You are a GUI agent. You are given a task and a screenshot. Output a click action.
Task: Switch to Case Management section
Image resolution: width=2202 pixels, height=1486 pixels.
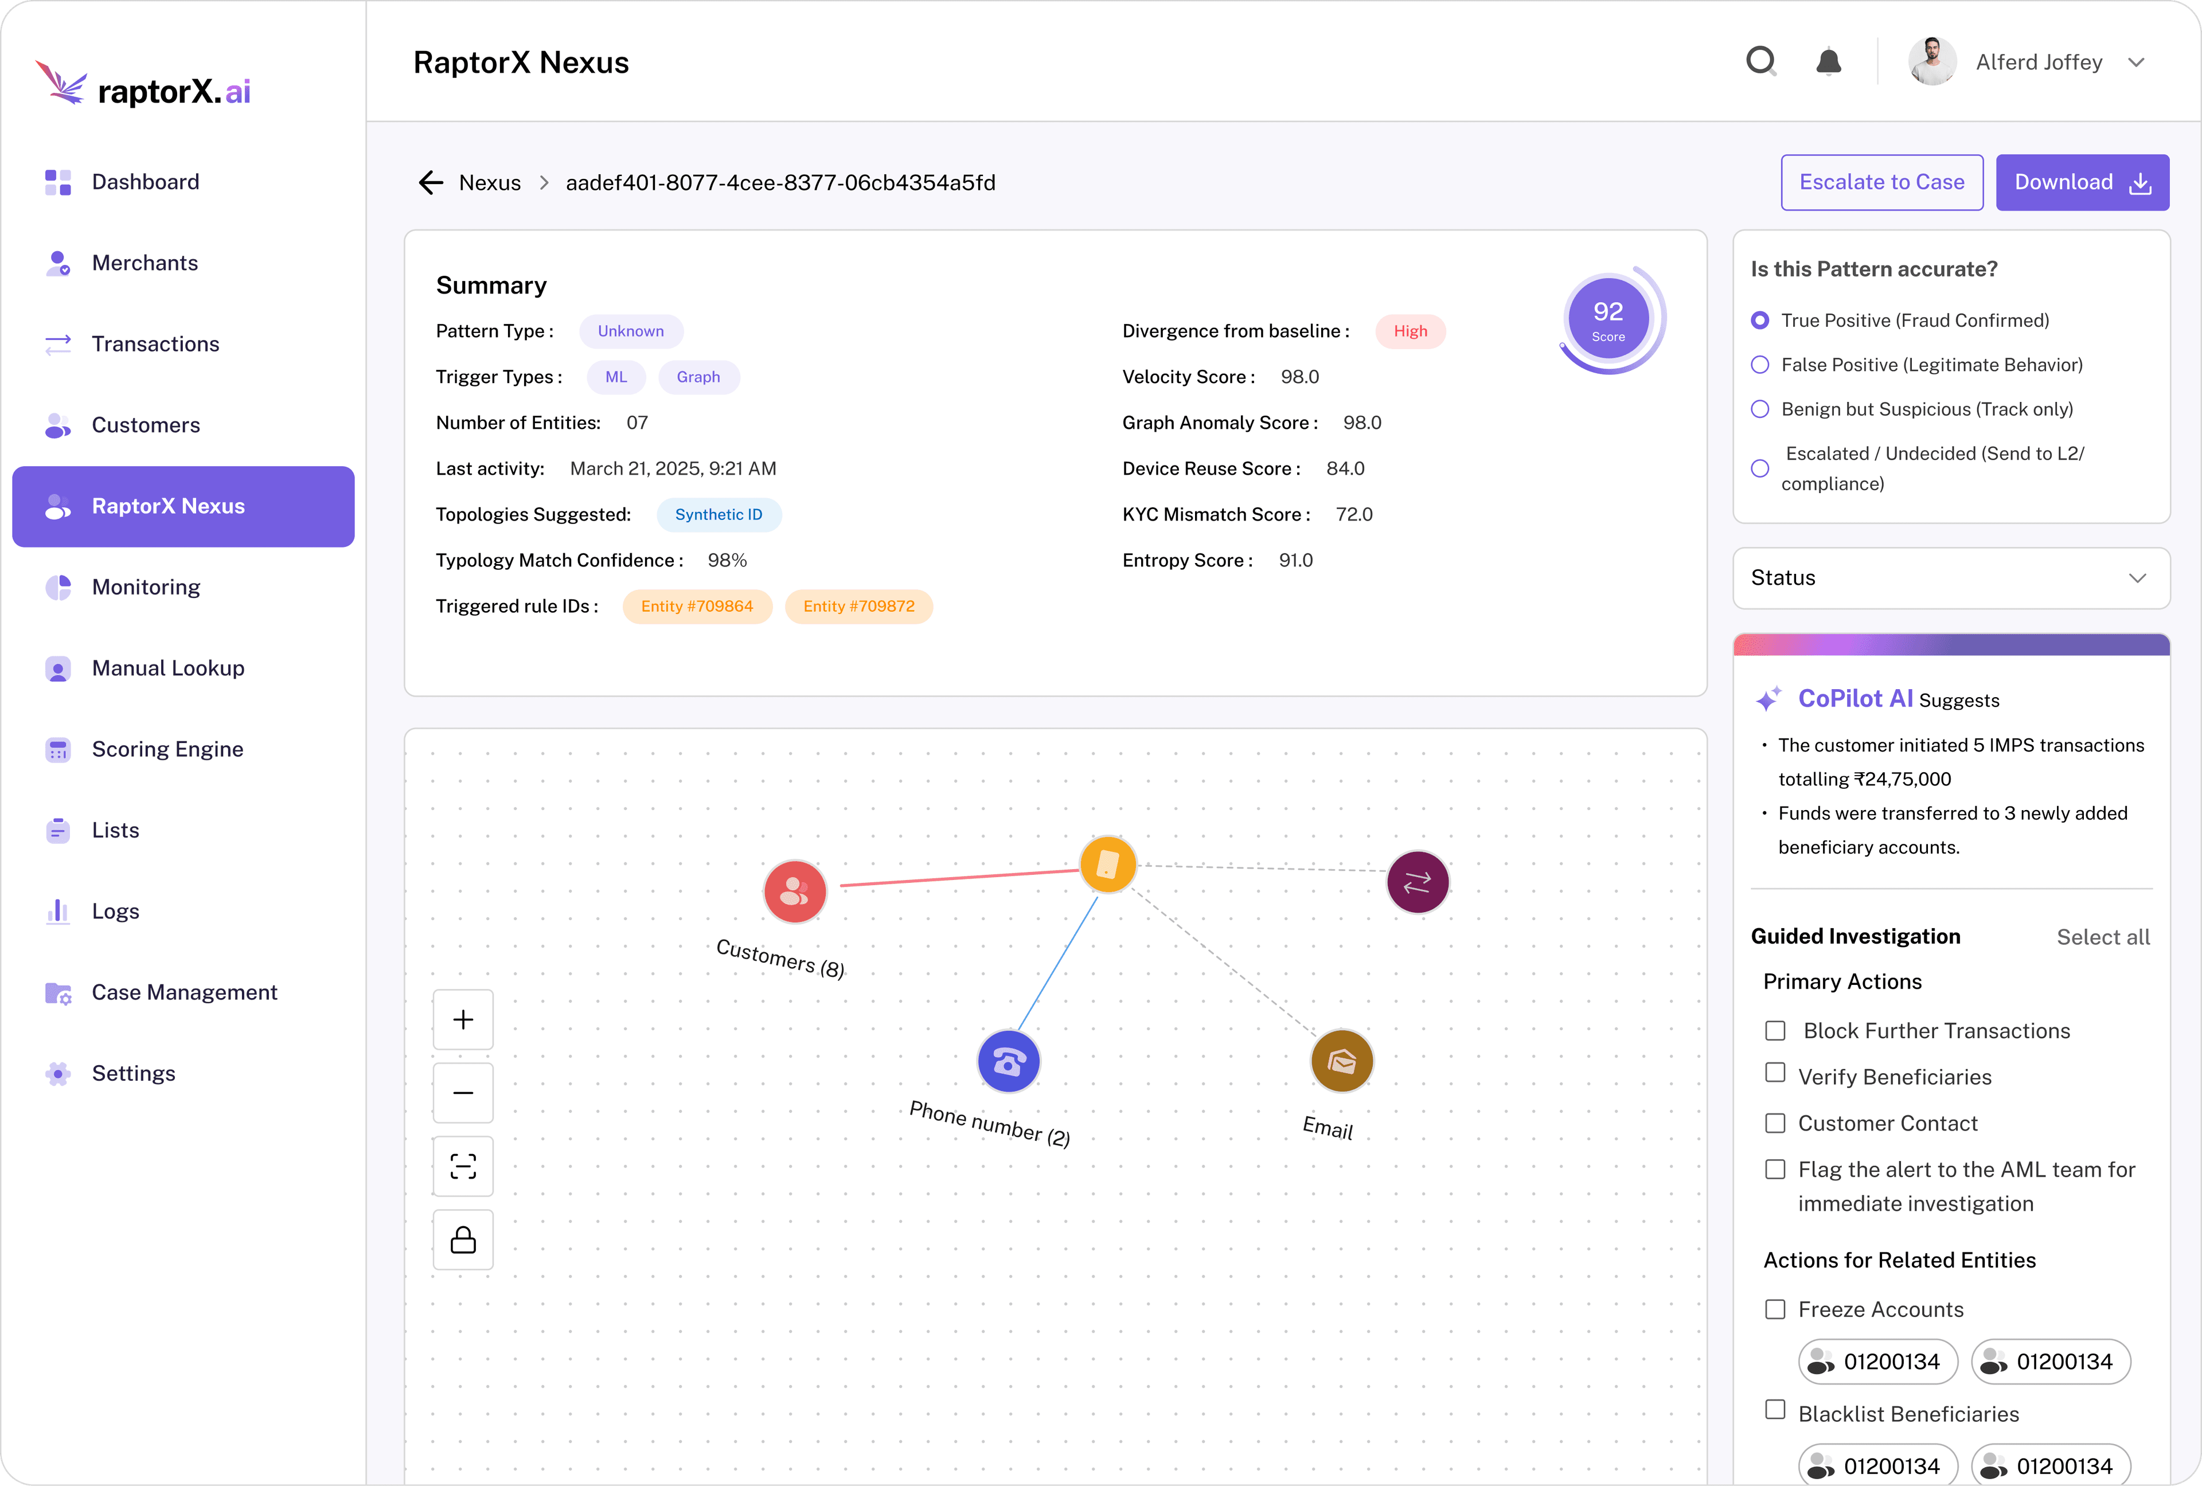point(184,992)
